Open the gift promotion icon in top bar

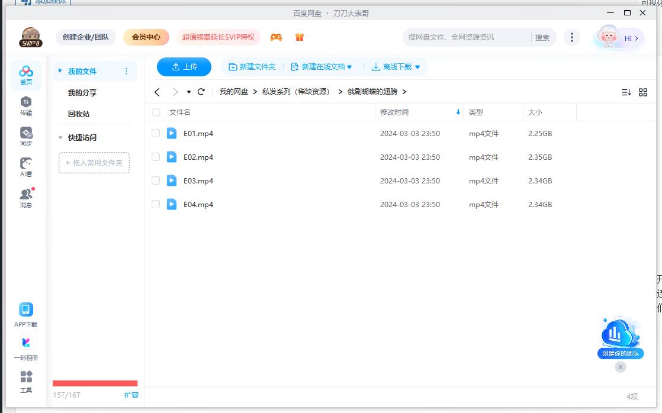300,37
